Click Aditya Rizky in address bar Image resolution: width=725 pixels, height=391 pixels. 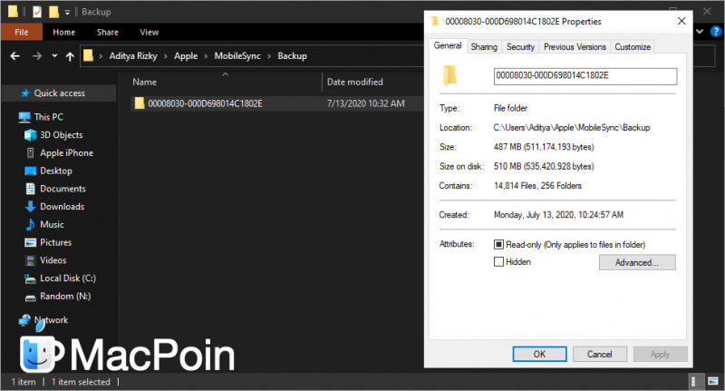tap(133, 56)
